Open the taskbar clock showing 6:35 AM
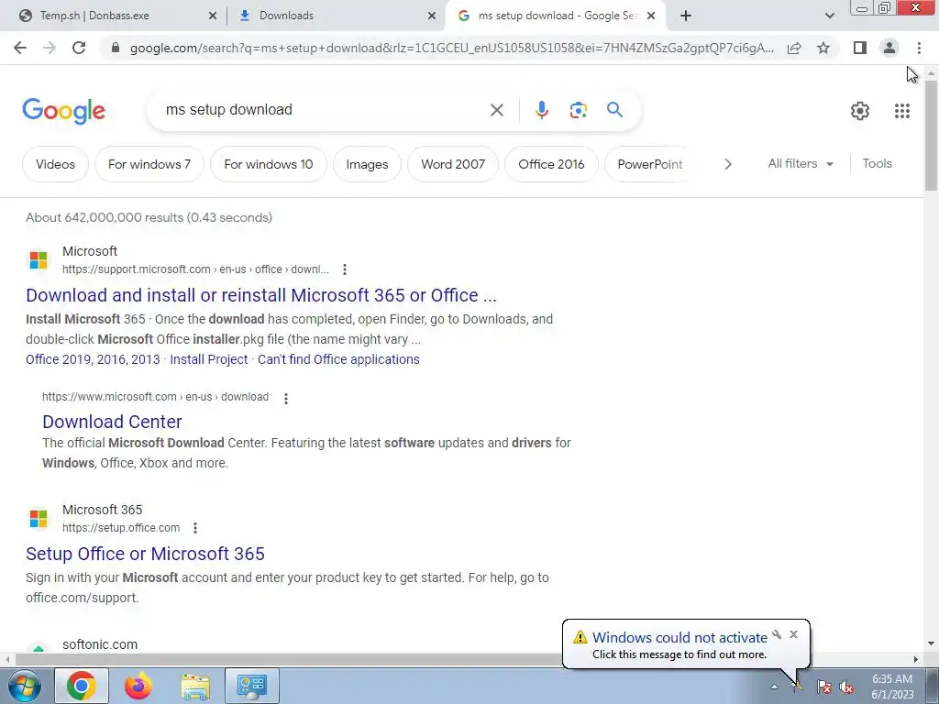This screenshot has height=704, width=939. [x=892, y=687]
